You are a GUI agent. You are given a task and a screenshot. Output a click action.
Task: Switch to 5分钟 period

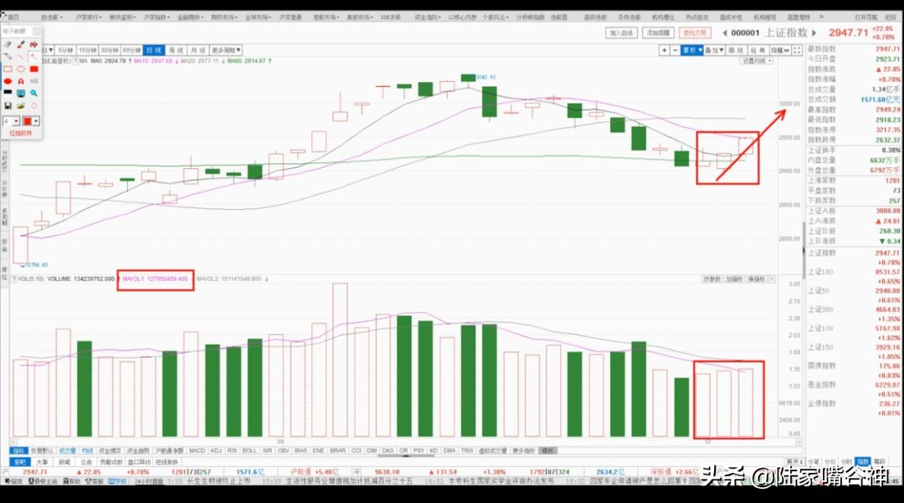coord(65,50)
